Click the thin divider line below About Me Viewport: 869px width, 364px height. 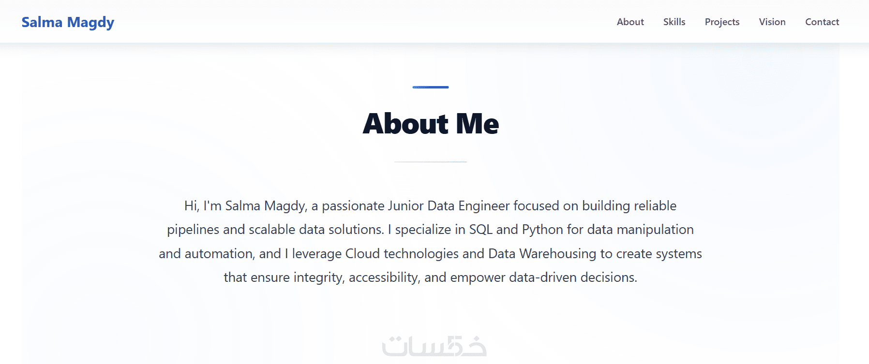(x=431, y=162)
